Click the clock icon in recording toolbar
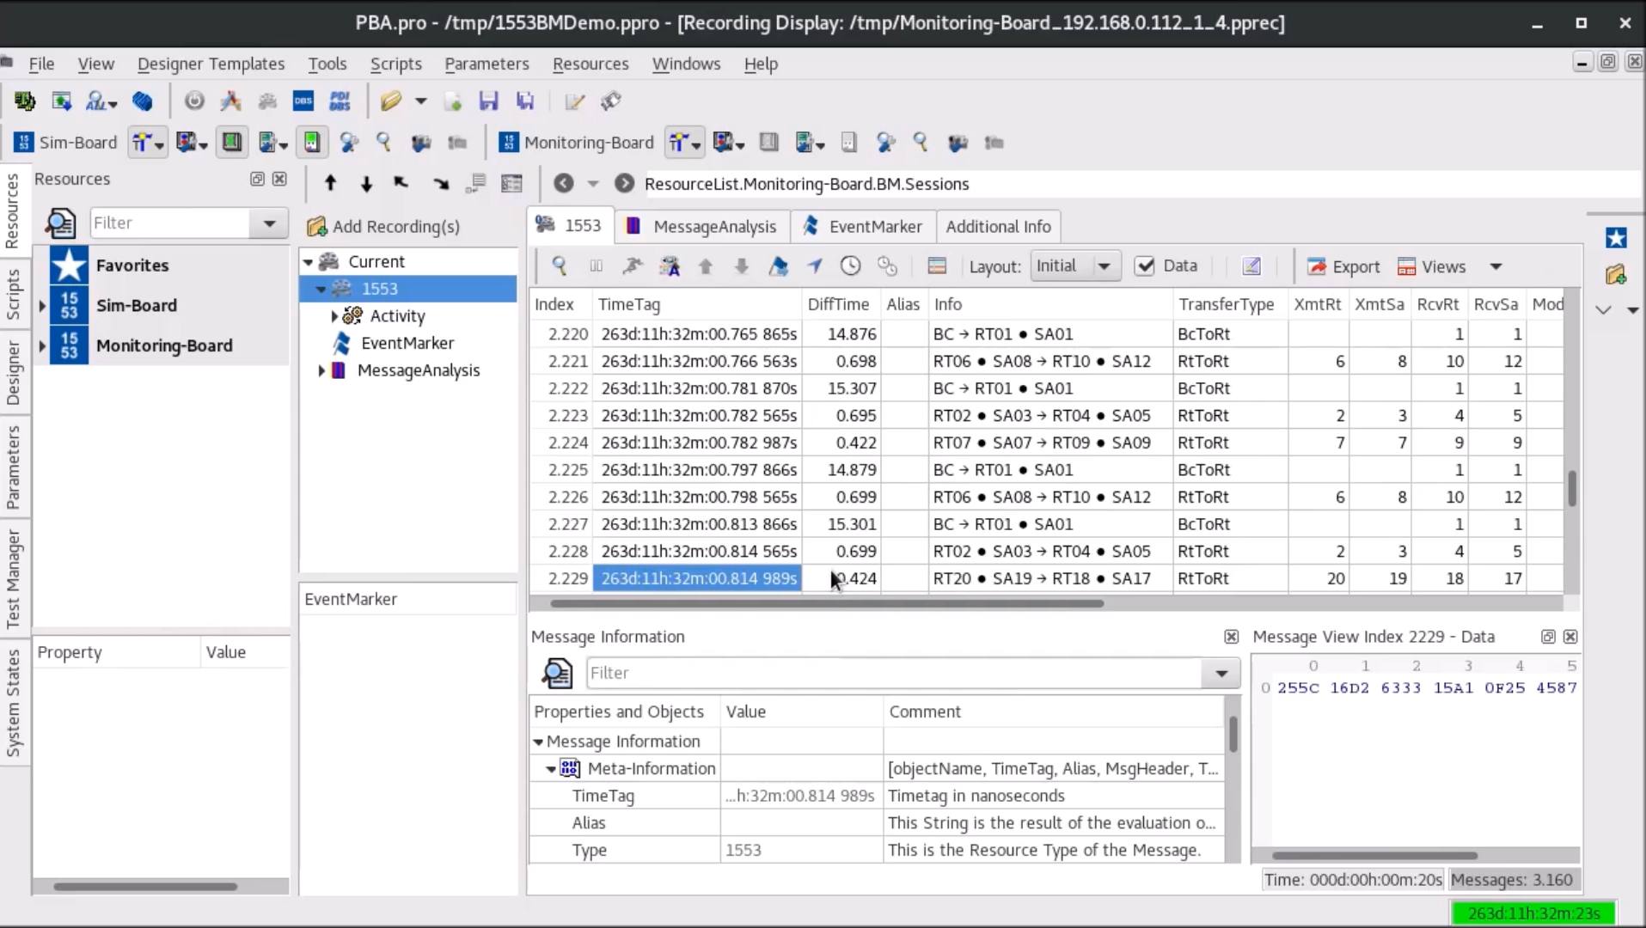Viewport: 1646px width, 928px height. pyautogui.click(x=850, y=266)
